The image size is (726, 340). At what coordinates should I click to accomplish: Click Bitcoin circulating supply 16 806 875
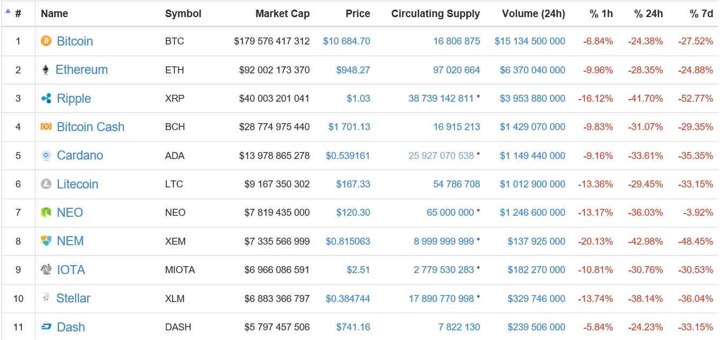pyautogui.click(x=457, y=41)
